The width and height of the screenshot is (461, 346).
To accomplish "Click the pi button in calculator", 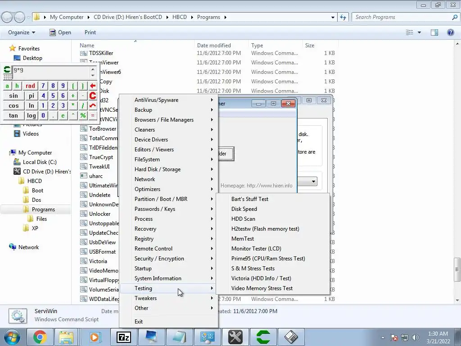I will [32, 96].
